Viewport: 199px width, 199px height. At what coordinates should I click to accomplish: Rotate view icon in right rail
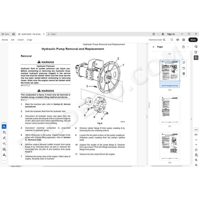[196, 150]
